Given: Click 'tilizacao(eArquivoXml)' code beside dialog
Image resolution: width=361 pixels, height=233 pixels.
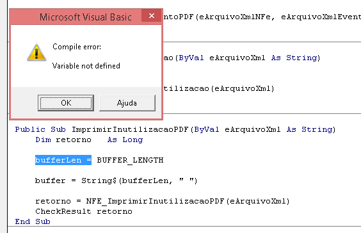Looking at the screenshot, I should 219,88.
